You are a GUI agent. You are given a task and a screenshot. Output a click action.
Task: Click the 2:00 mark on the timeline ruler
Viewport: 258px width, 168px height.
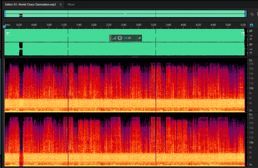pos(94,25)
